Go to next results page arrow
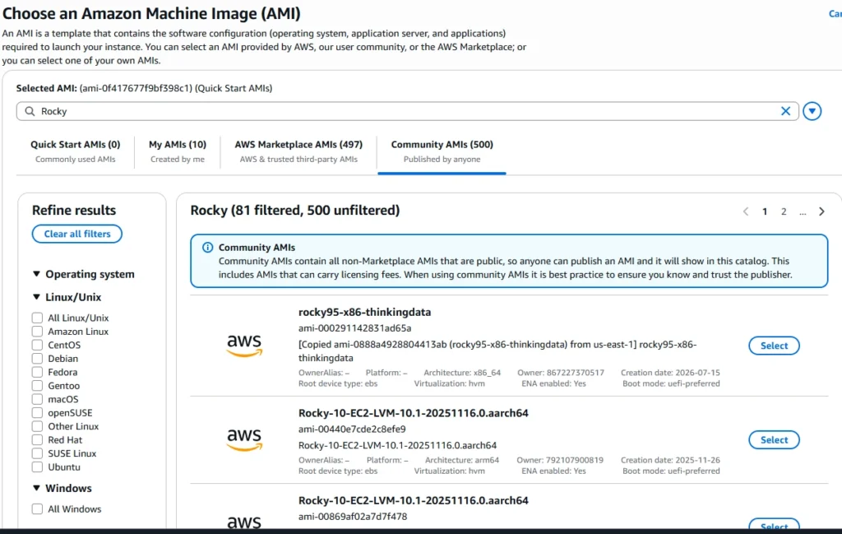 pyautogui.click(x=821, y=211)
